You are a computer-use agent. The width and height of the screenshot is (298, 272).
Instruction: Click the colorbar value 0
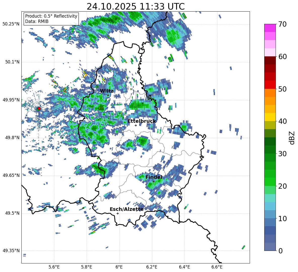(x=281, y=251)
